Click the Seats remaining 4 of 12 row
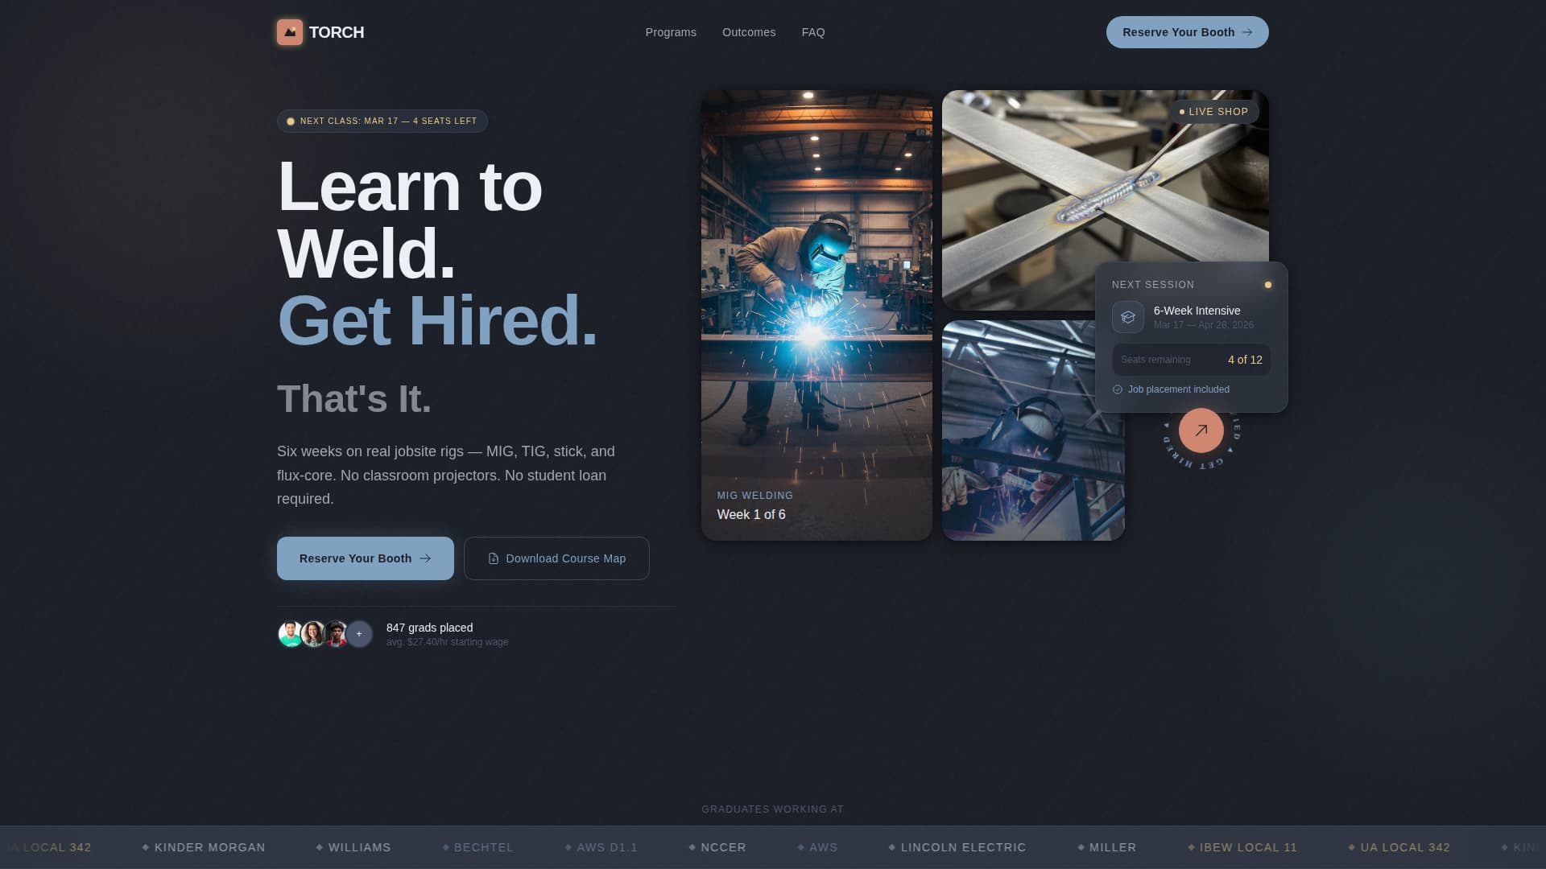1546x869 pixels. pos(1190,360)
